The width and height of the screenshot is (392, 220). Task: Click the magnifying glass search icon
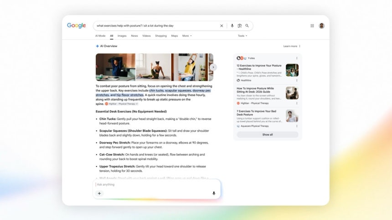247,26
